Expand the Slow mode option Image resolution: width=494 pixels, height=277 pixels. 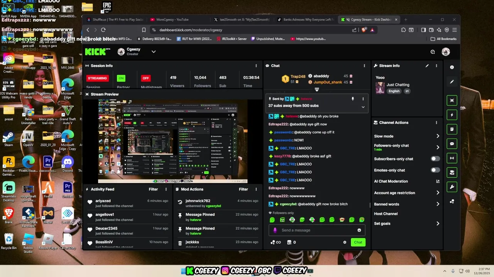tap(438, 136)
